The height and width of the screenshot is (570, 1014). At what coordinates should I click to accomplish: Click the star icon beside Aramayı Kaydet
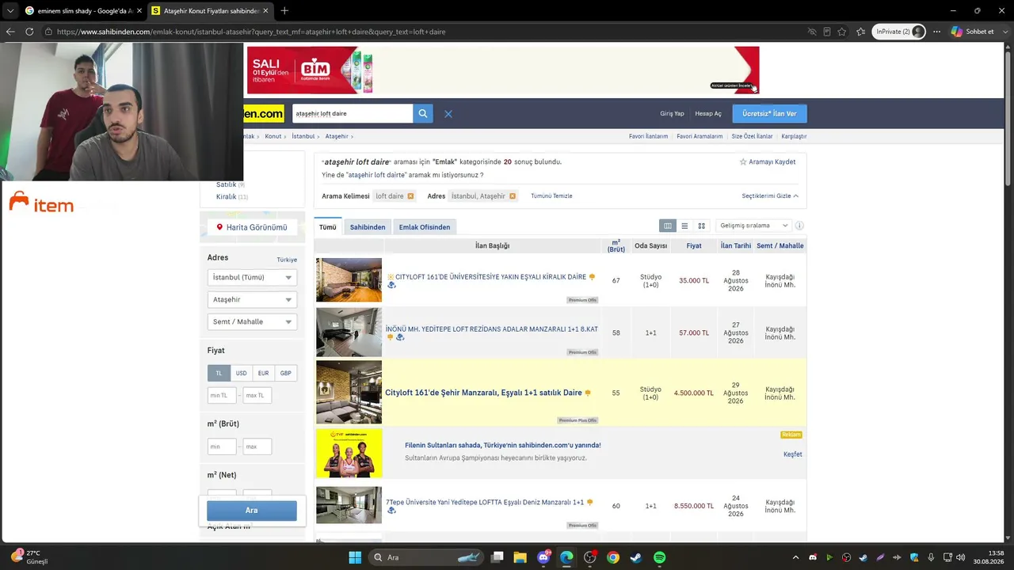tap(743, 161)
